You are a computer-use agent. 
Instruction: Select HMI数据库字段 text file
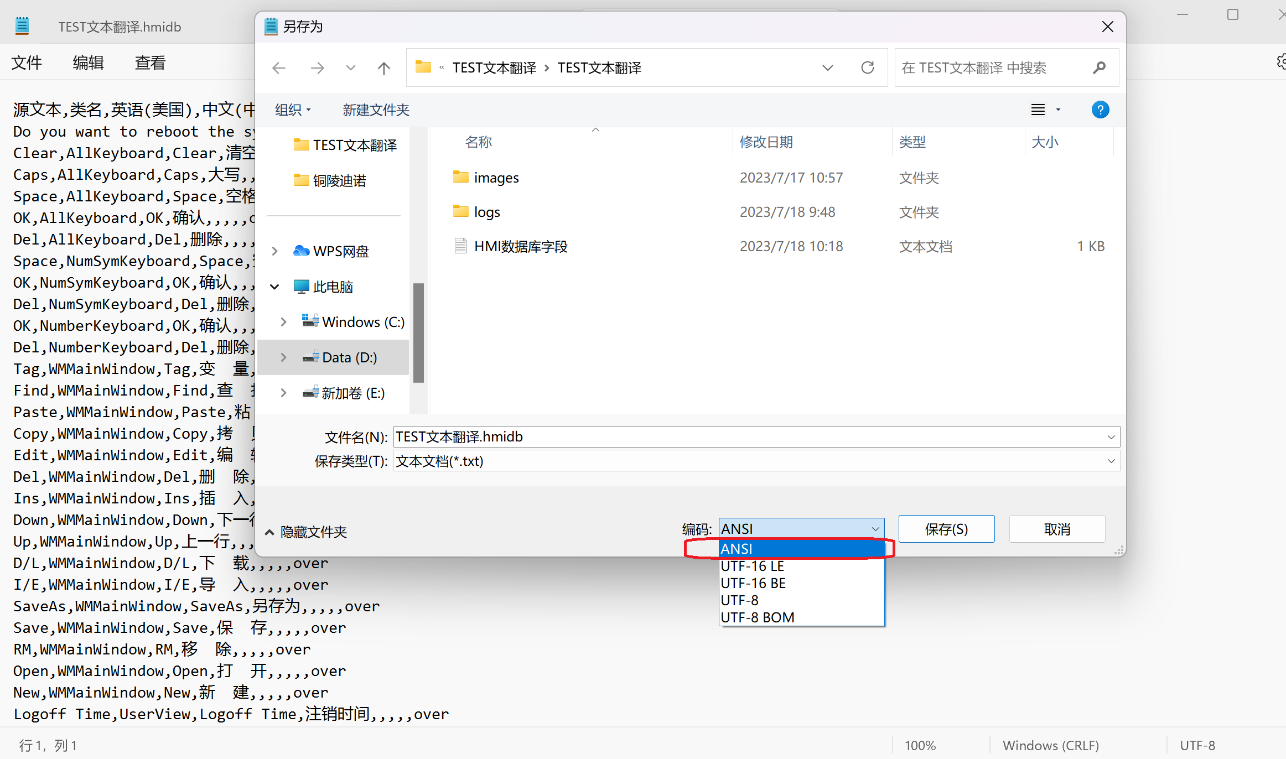[x=510, y=246]
